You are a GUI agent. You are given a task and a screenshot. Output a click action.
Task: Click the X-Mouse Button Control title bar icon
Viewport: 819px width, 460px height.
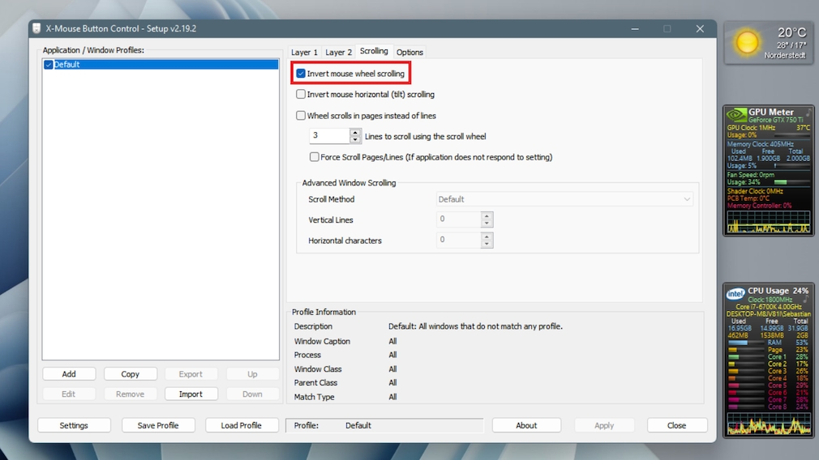[x=36, y=29]
